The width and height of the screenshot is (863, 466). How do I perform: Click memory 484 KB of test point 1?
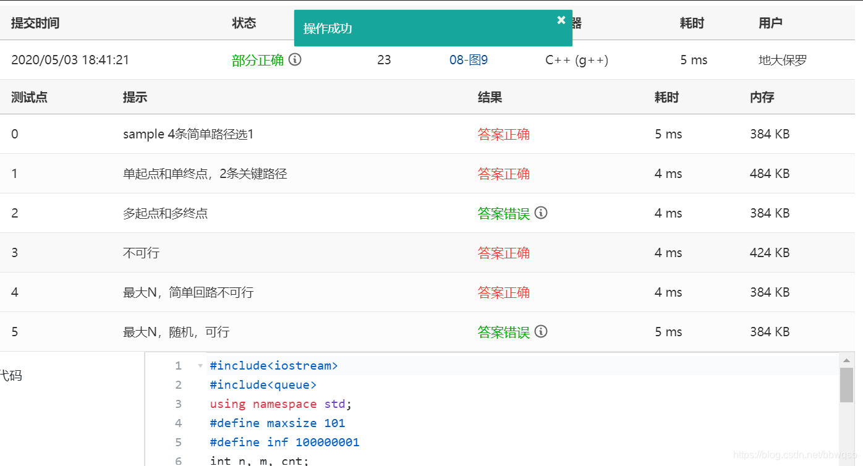click(770, 174)
